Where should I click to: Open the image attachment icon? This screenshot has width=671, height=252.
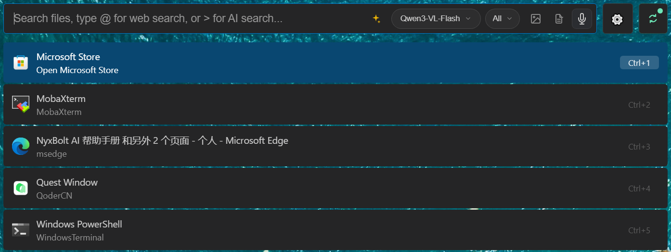tap(536, 19)
